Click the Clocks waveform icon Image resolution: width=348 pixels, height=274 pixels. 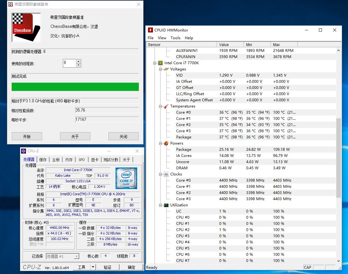(x=166, y=174)
